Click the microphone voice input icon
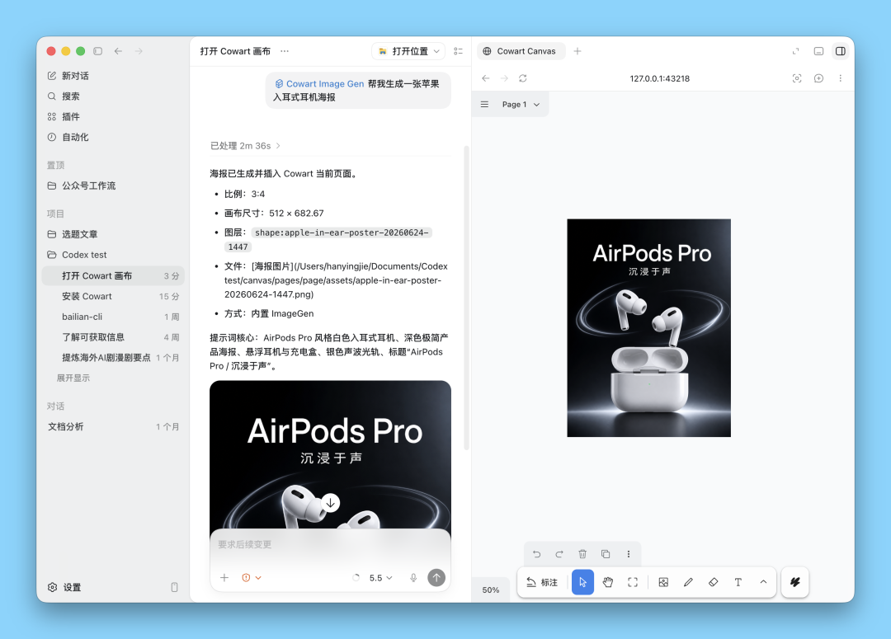This screenshot has height=639, width=891. (x=413, y=578)
